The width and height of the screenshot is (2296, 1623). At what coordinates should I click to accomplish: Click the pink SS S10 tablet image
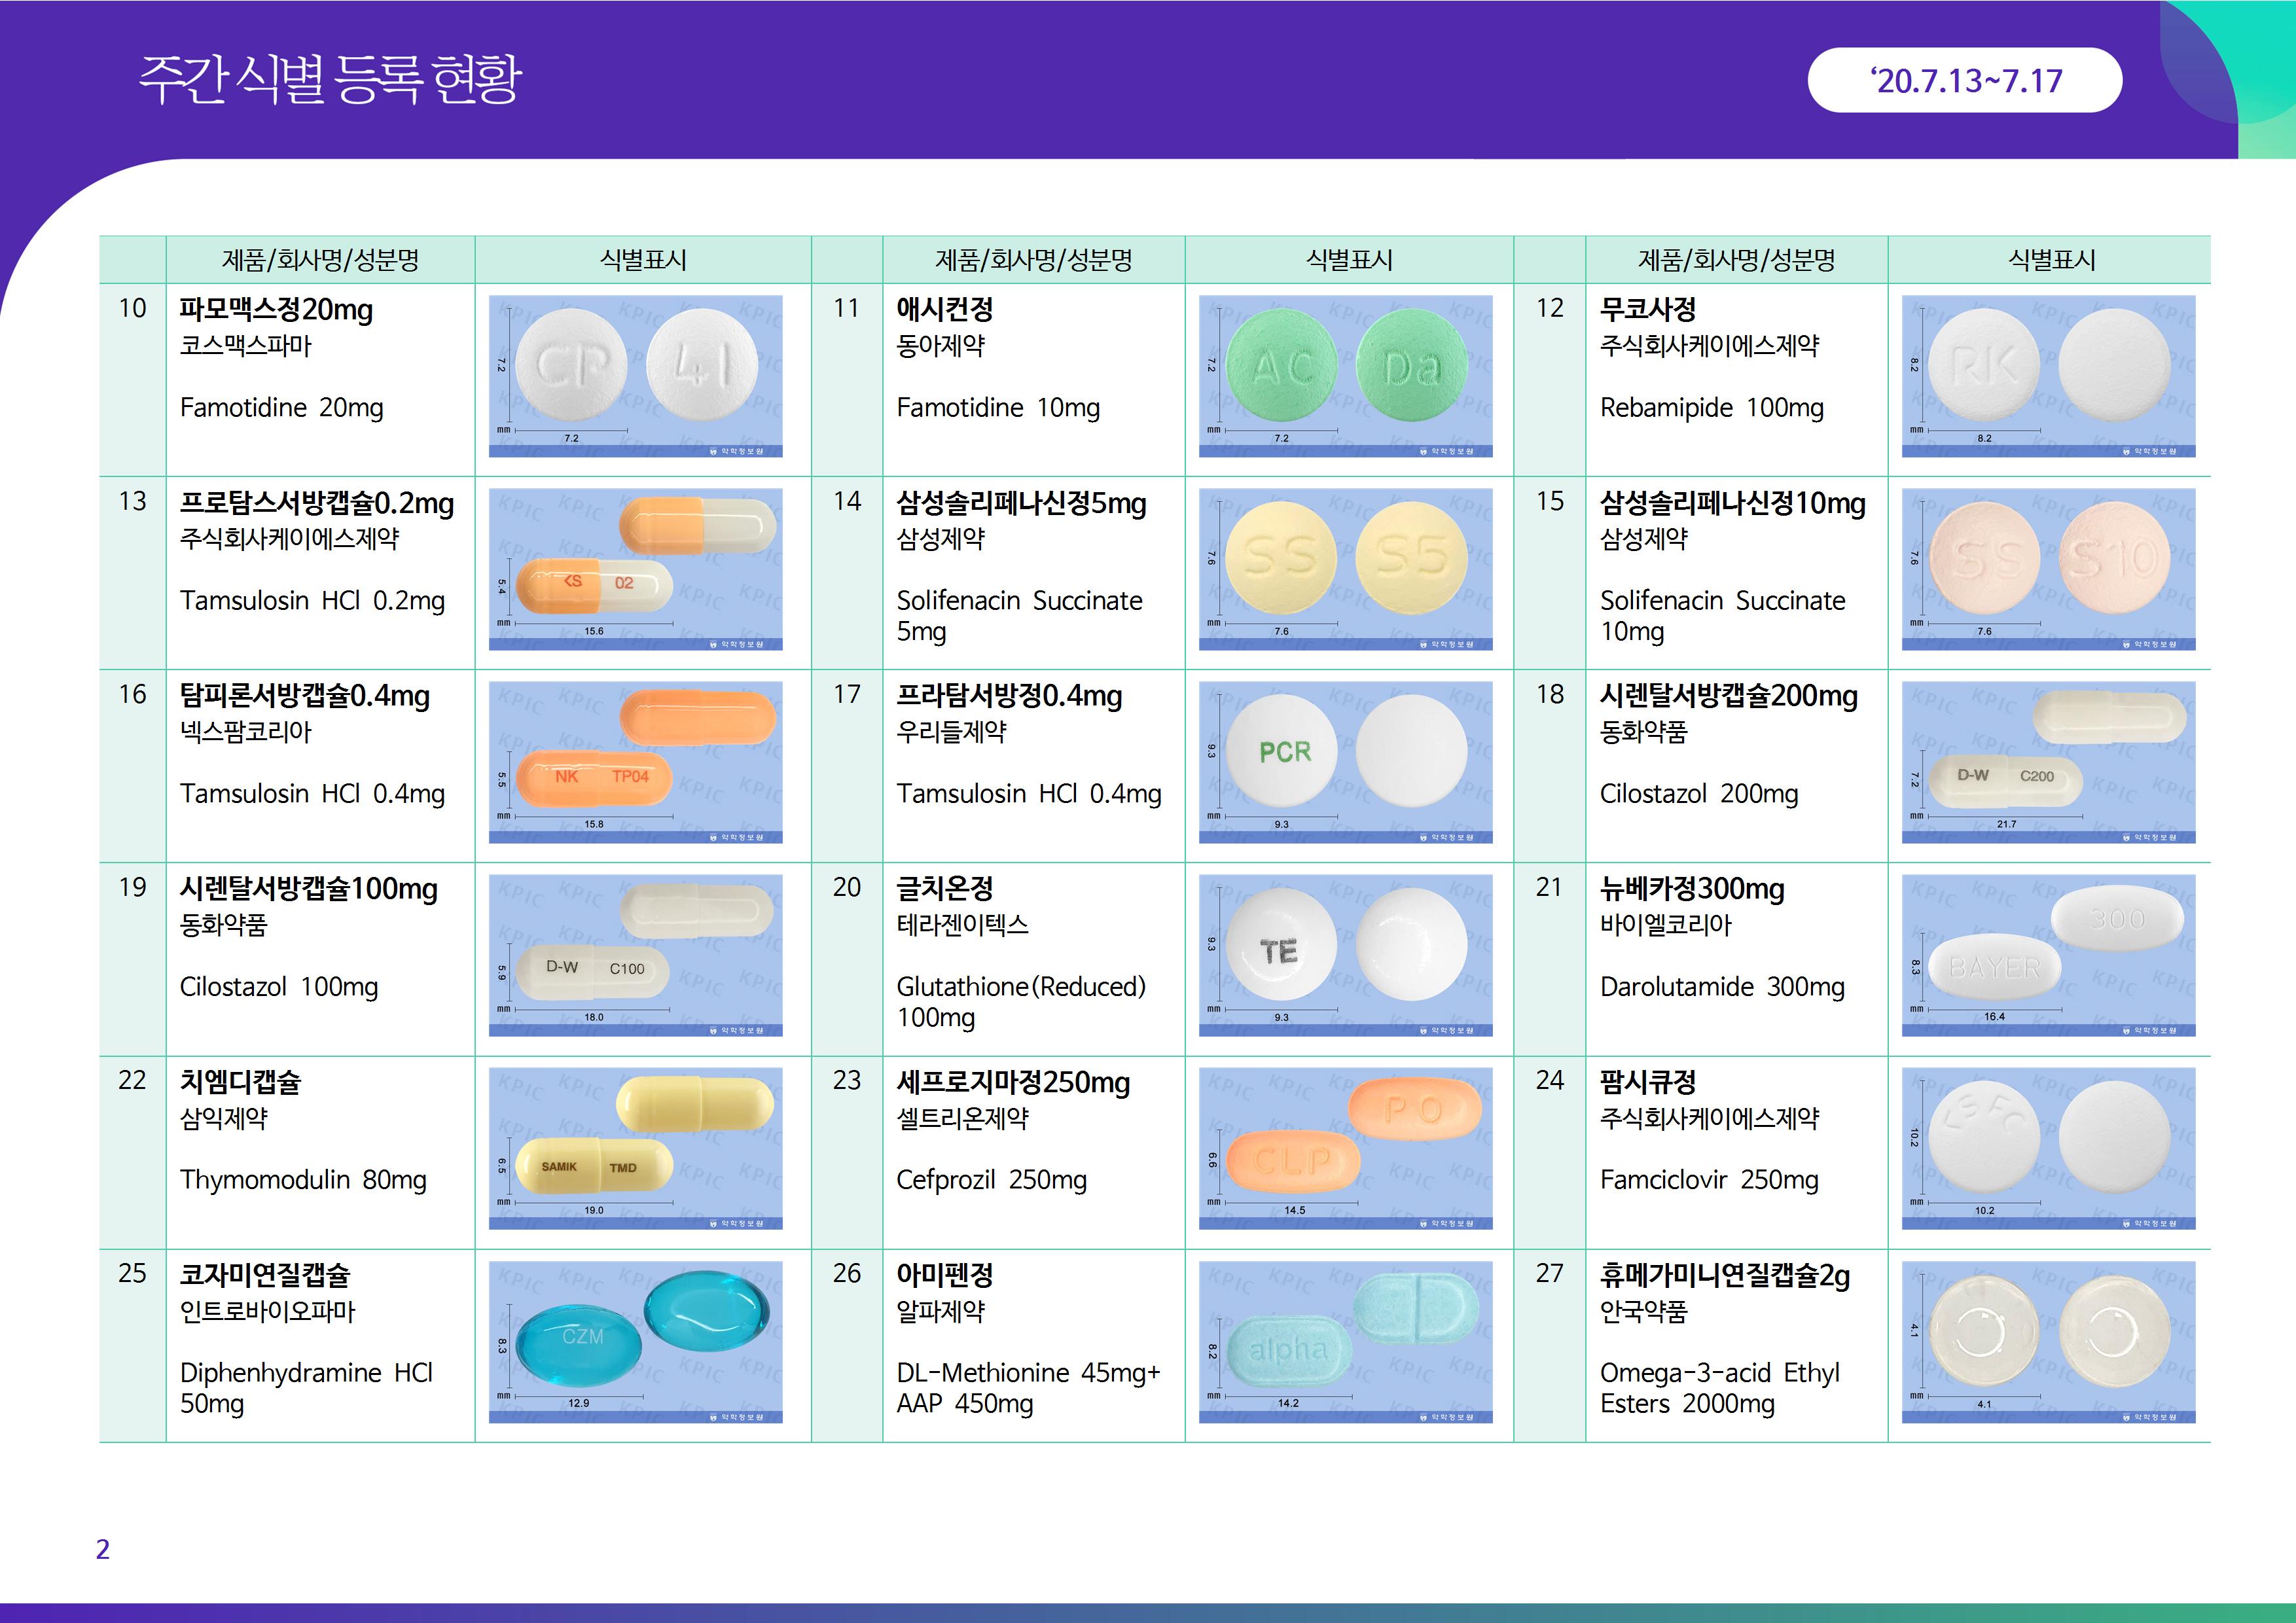click(2048, 569)
